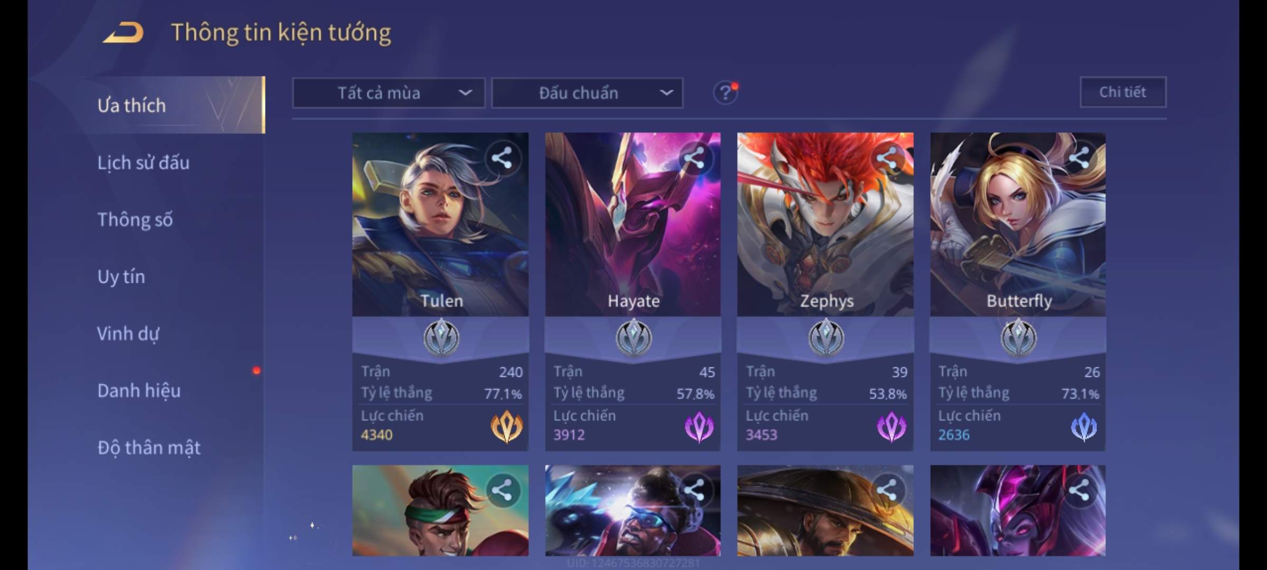Expand the Đấu chuẩn match-type dropdown

click(x=588, y=93)
